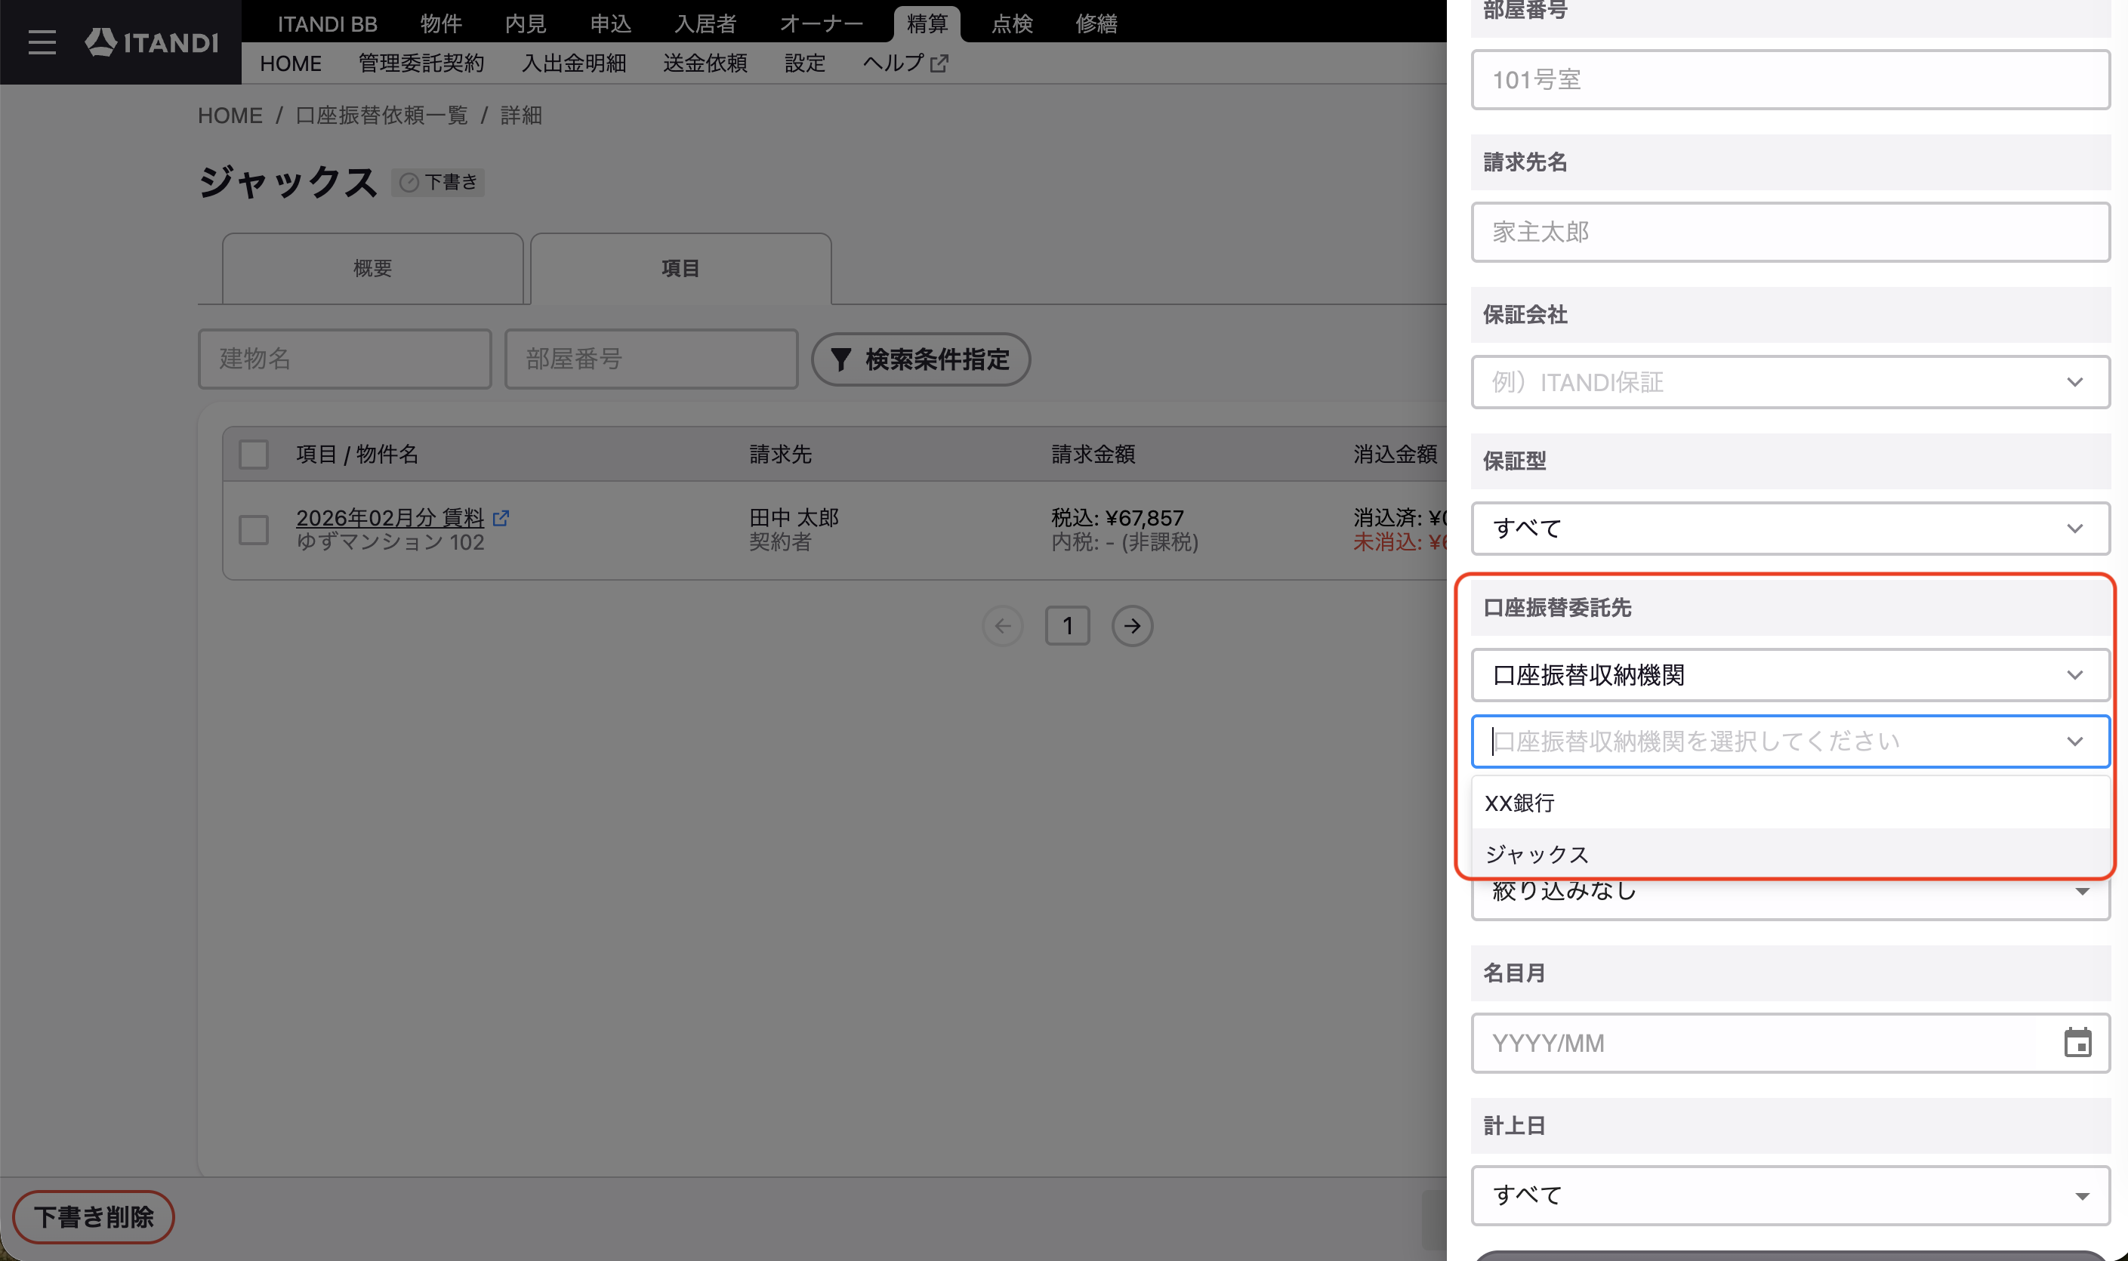This screenshot has width=2128, height=1261.
Task: Click the 下書き status badge icon
Action: (409, 183)
